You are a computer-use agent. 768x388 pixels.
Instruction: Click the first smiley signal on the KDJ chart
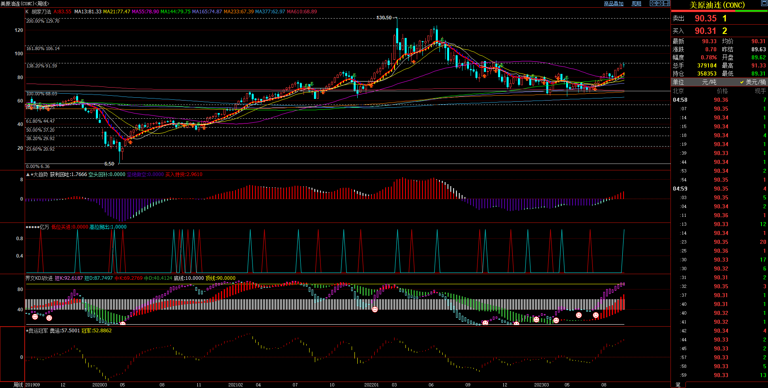[x=35, y=317]
